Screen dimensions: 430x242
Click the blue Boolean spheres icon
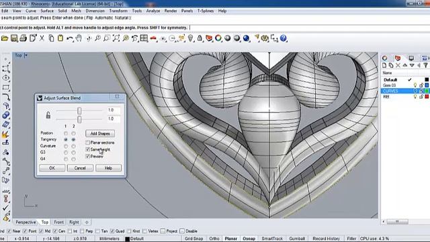(6, 115)
